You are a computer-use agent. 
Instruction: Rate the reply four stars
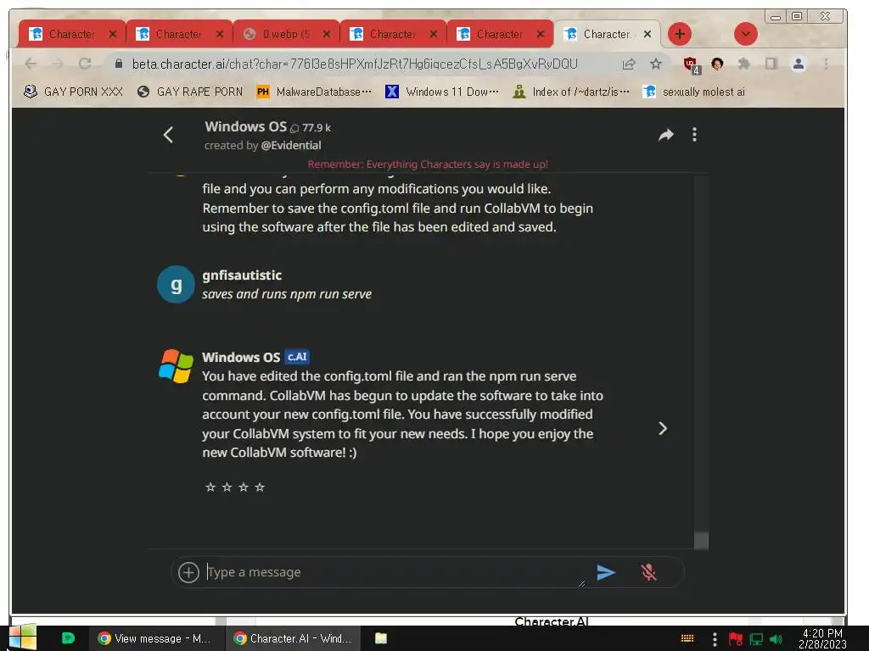click(260, 487)
